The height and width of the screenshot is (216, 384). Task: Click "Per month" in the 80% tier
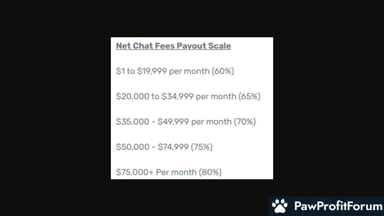pos(176,173)
